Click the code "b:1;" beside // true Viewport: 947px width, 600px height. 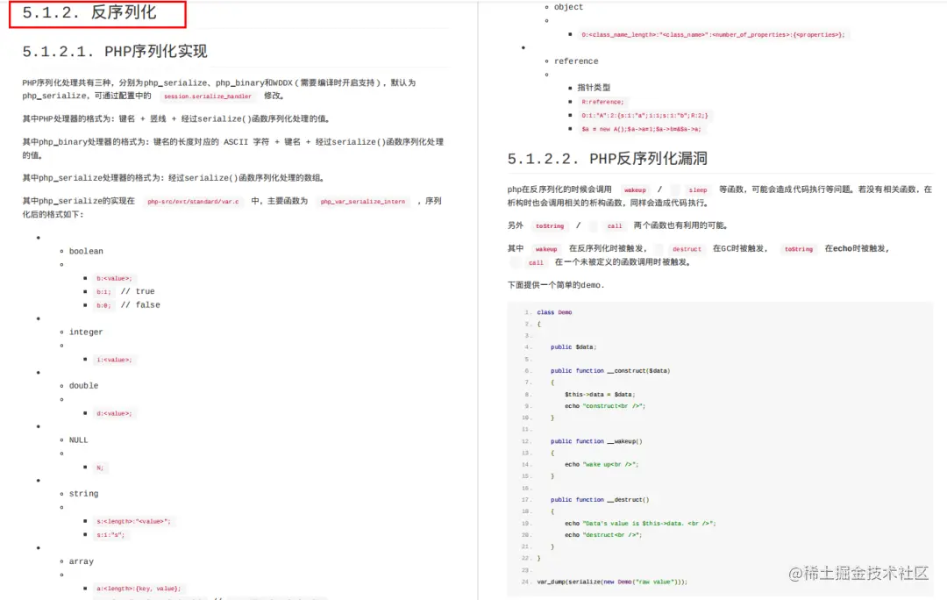[x=103, y=292]
